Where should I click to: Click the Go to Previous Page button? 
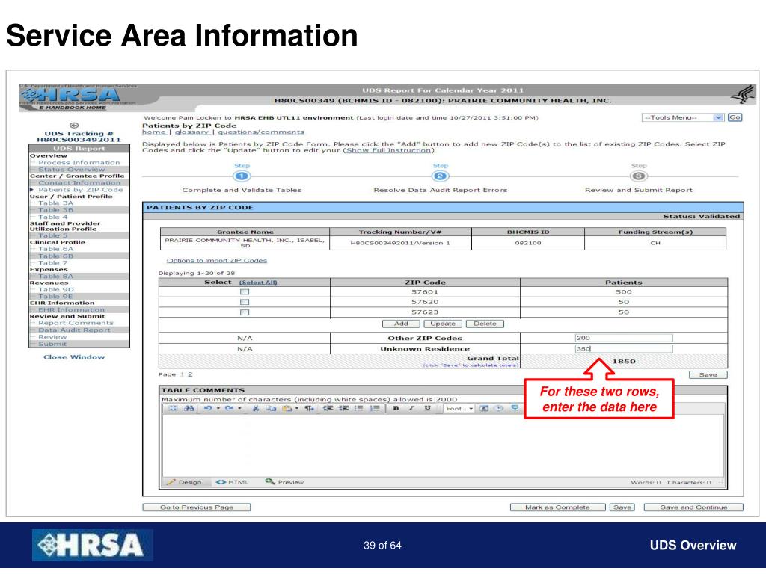197,507
